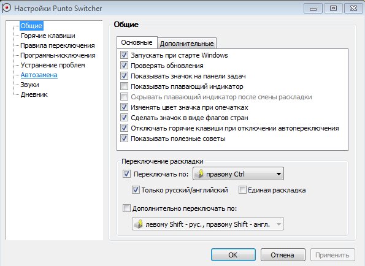Viewport: 365px width, 266px height.
Task: Uncheck Сделать значок в виде флагов стран
Action: coord(124,118)
